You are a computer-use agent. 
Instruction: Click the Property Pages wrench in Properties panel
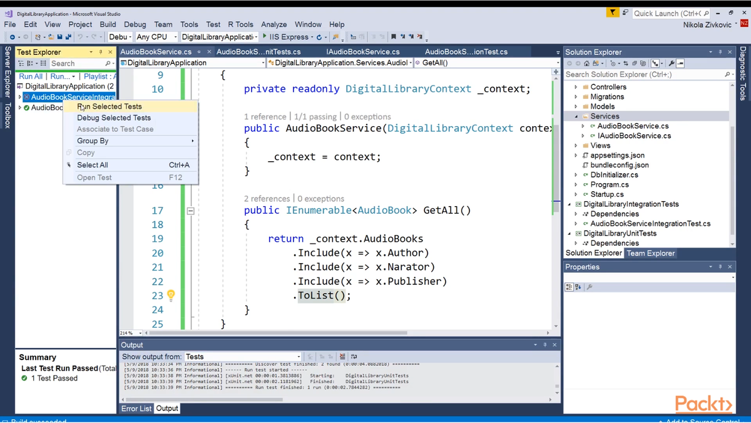click(590, 287)
